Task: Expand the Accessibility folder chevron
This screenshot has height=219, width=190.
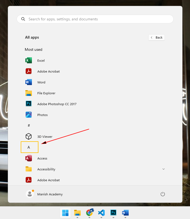Action: (164, 169)
